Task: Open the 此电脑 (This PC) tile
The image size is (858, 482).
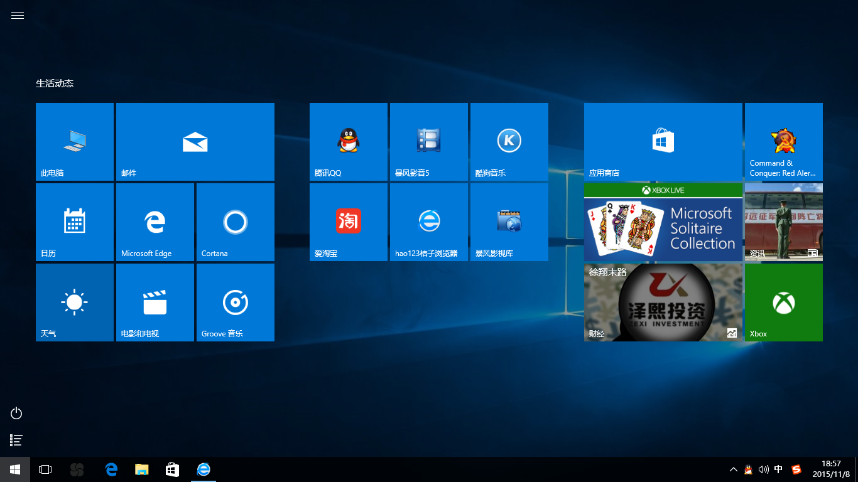Action: pyautogui.click(x=75, y=142)
